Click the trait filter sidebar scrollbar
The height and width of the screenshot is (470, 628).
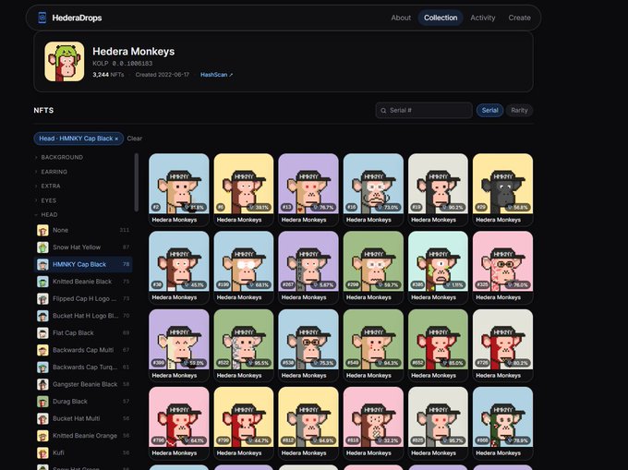tap(137, 183)
